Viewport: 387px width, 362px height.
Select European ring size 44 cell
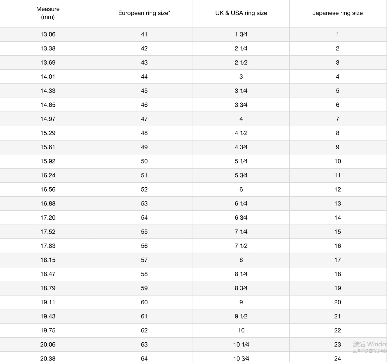[x=144, y=77]
